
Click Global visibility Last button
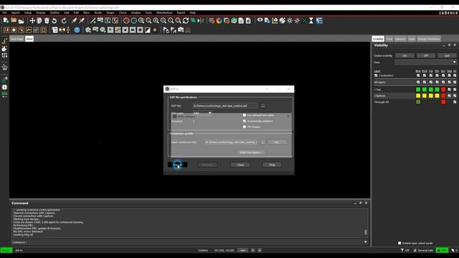pos(447,56)
